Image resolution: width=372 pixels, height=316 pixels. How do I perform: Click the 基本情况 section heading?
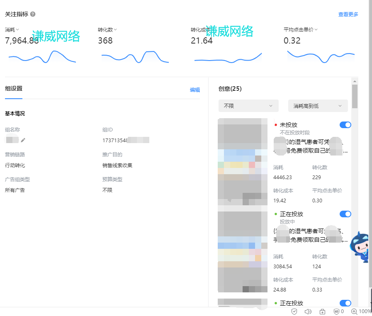(x=15, y=113)
